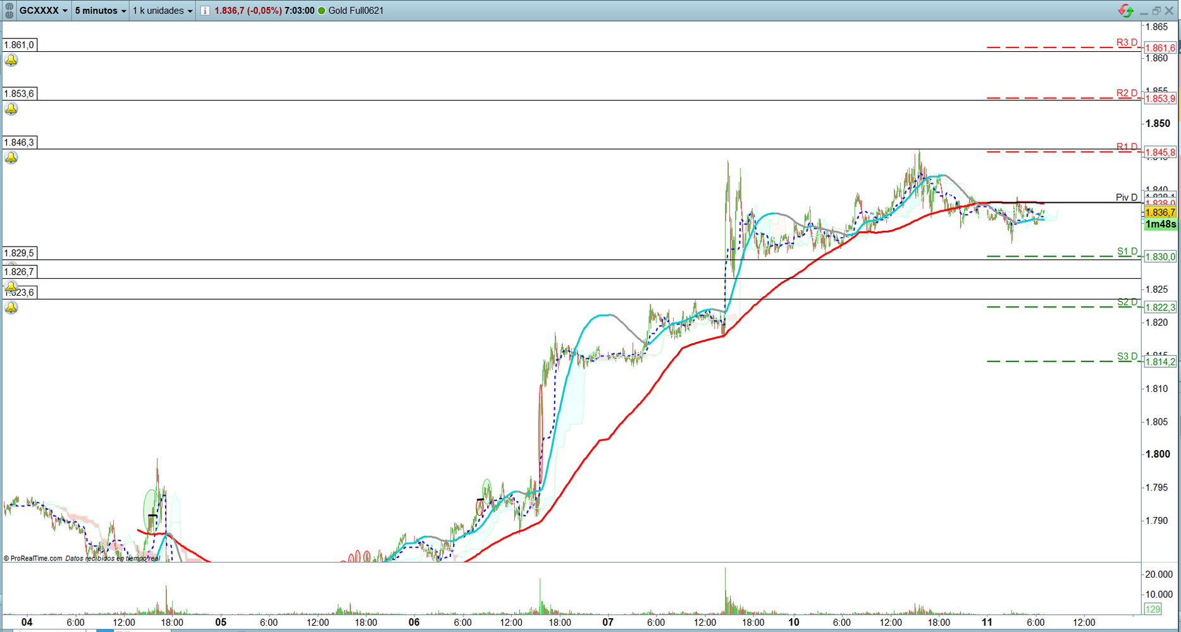Click the S1 D support label

pyautogui.click(x=1127, y=252)
